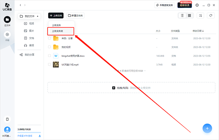
Task: Click the 新建文件夹 new folder button
Action: click(75, 15)
